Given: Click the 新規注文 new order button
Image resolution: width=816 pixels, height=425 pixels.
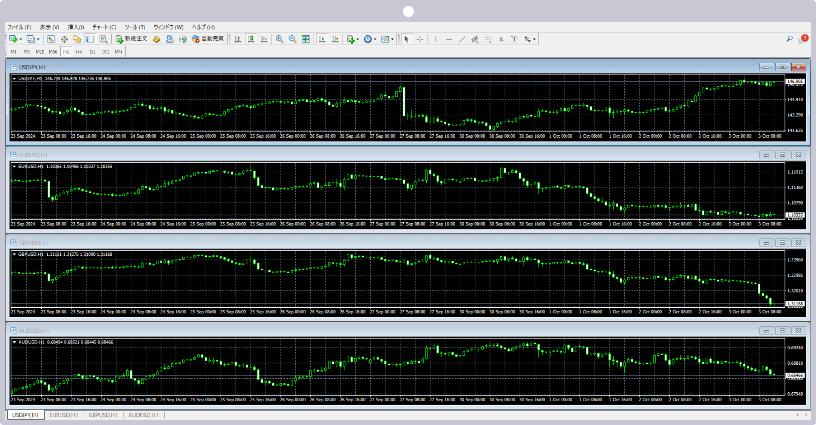Looking at the screenshot, I should click(x=132, y=39).
